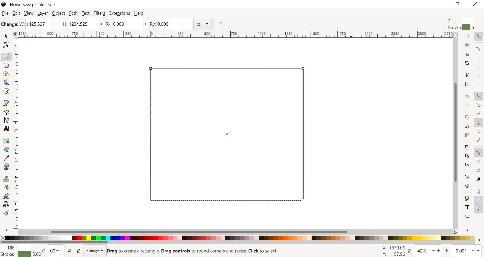Open the units dropdown showing px
The width and height of the screenshot is (484, 257).
point(202,24)
